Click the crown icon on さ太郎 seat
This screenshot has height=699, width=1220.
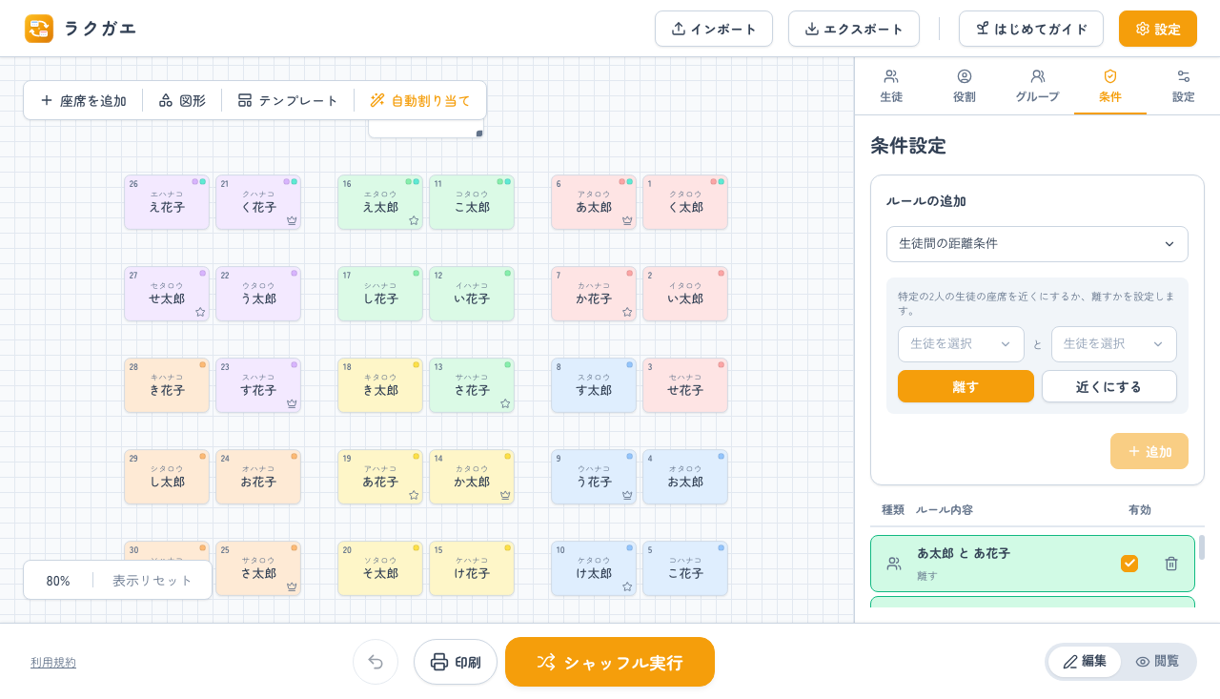[x=292, y=586]
